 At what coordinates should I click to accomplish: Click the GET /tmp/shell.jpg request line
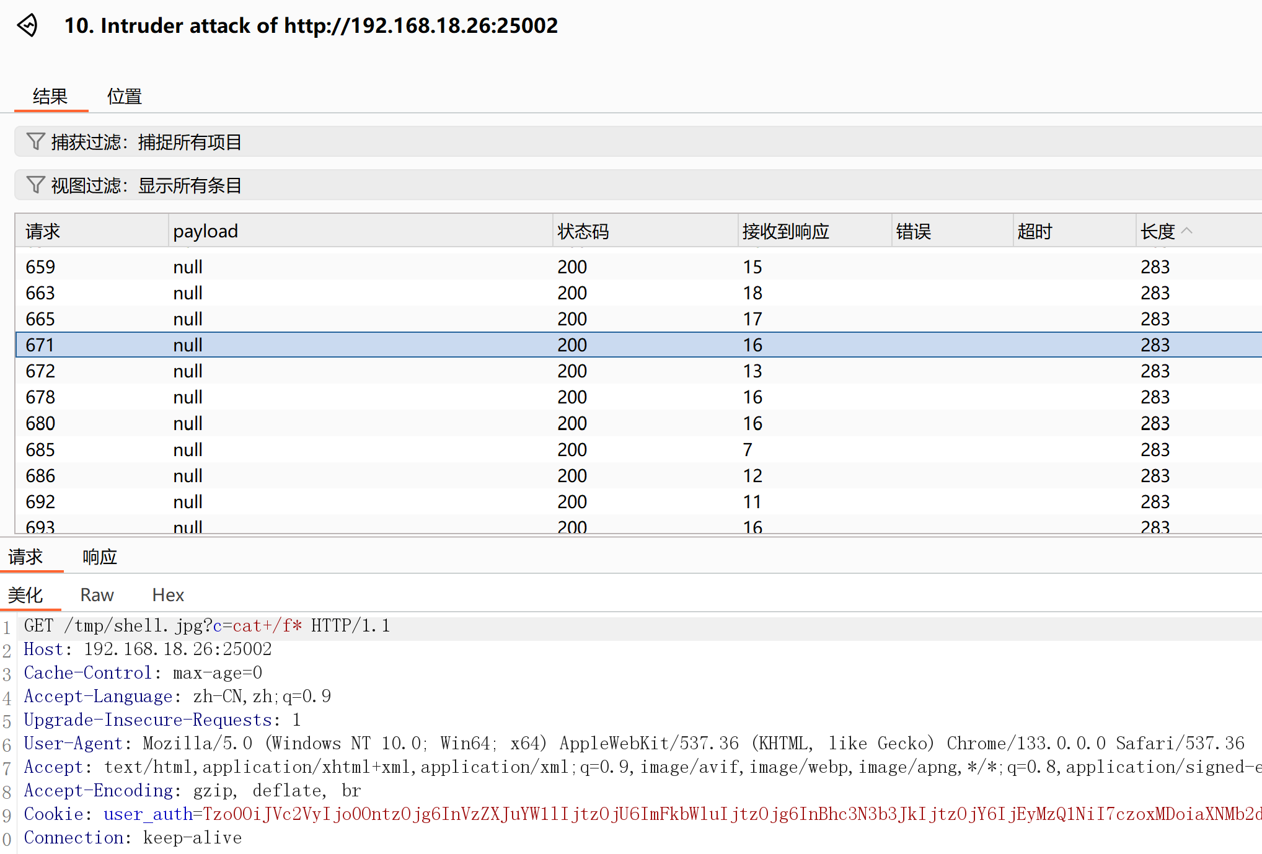(206, 626)
